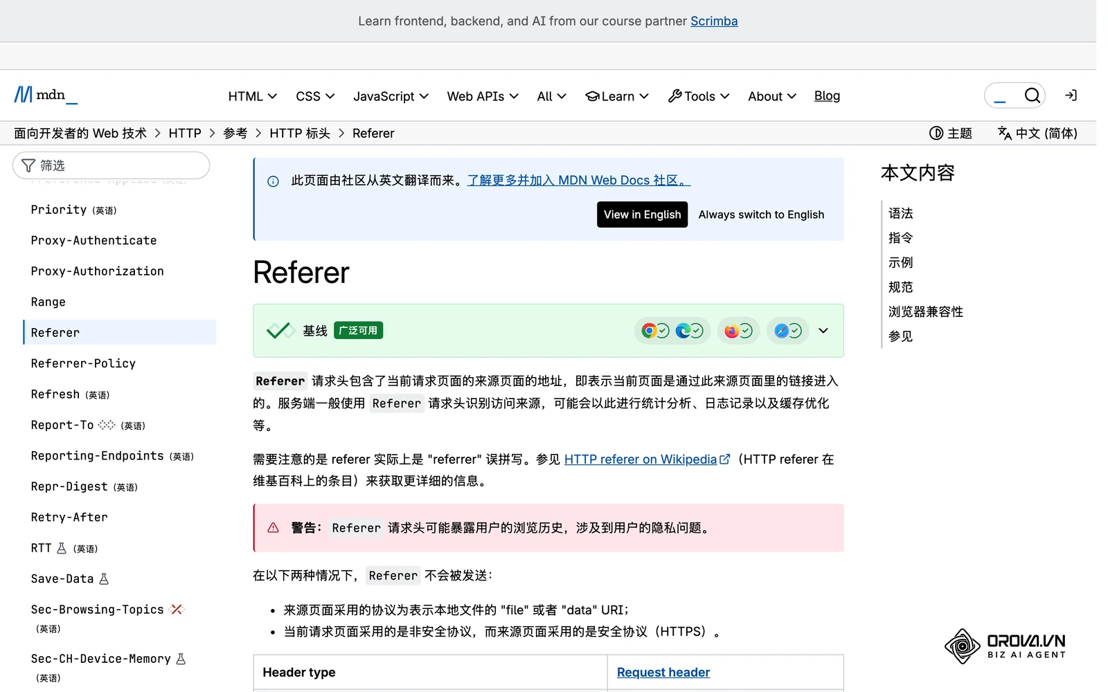Open the Tools dropdown menu

[x=699, y=96]
